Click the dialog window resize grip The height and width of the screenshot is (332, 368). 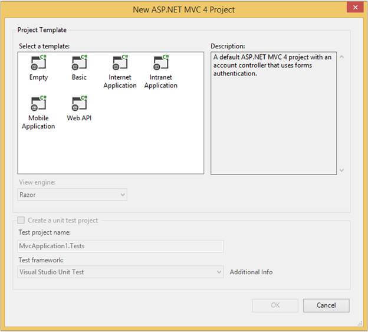pyautogui.click(x=360, y=324)
